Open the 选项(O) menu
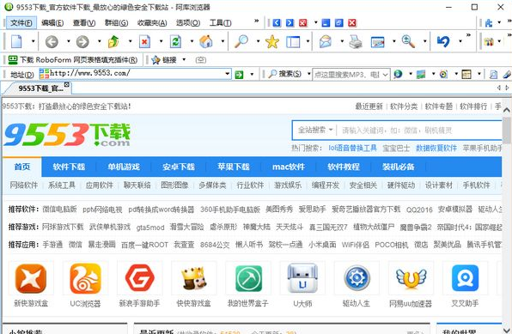This screenshot has height=334, width=512. pyautogui.click(x=188, y=23)
